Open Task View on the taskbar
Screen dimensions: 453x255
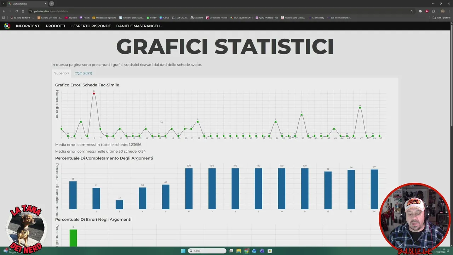coord(231,251)
